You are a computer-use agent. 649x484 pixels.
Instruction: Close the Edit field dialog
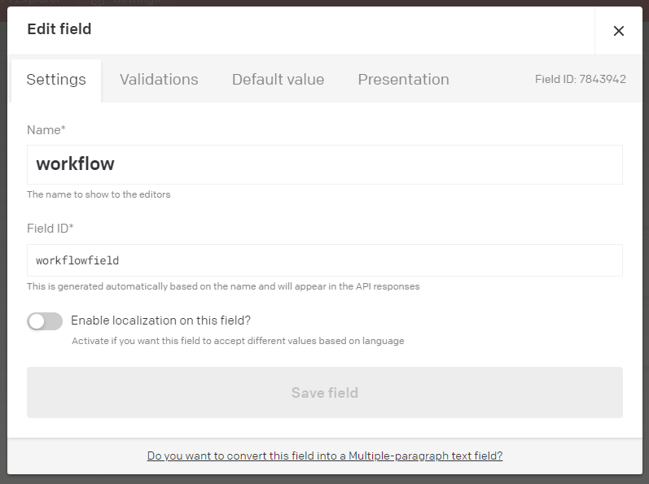coord(618,31)
